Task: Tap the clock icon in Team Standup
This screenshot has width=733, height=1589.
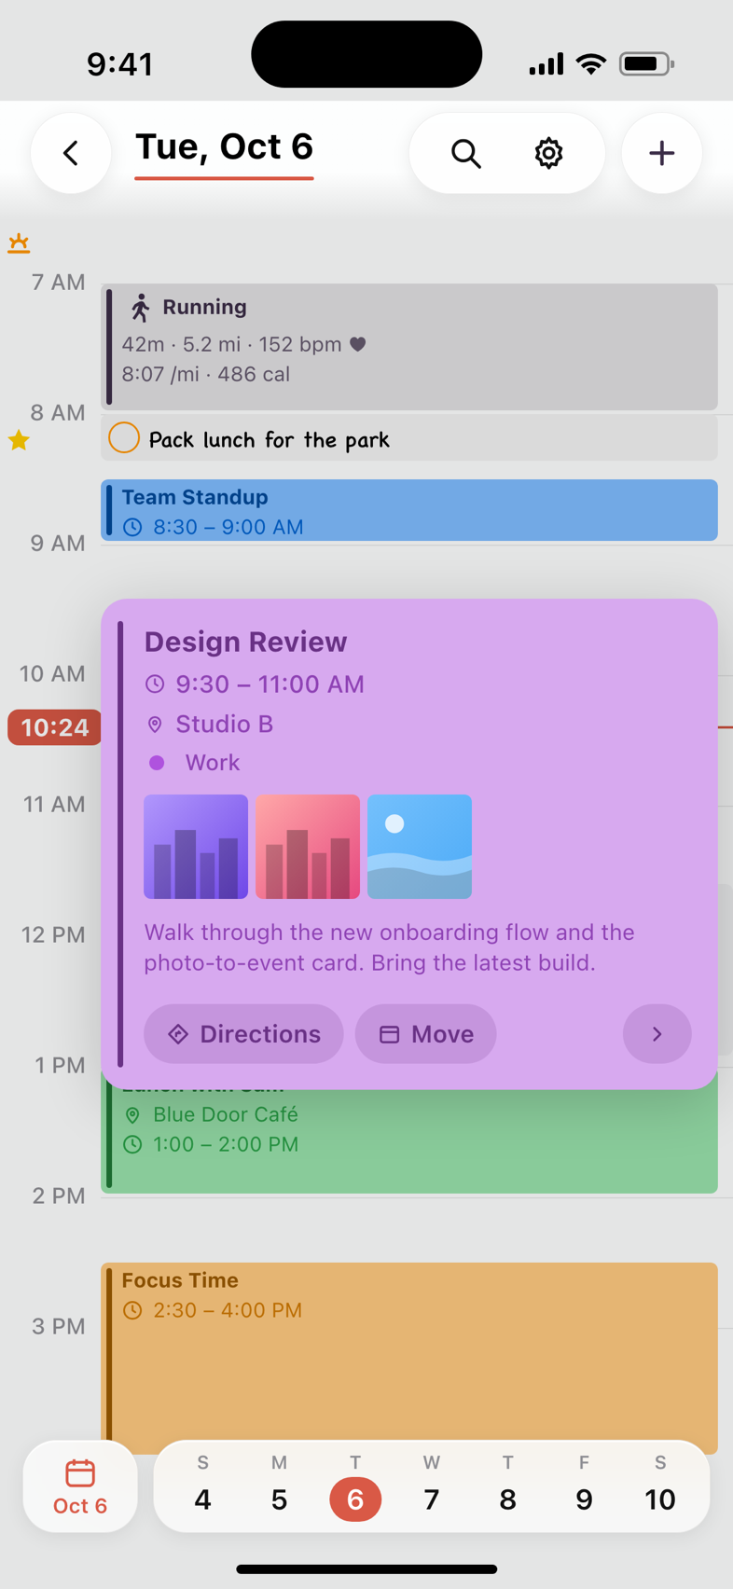Action: pos(132,527)
